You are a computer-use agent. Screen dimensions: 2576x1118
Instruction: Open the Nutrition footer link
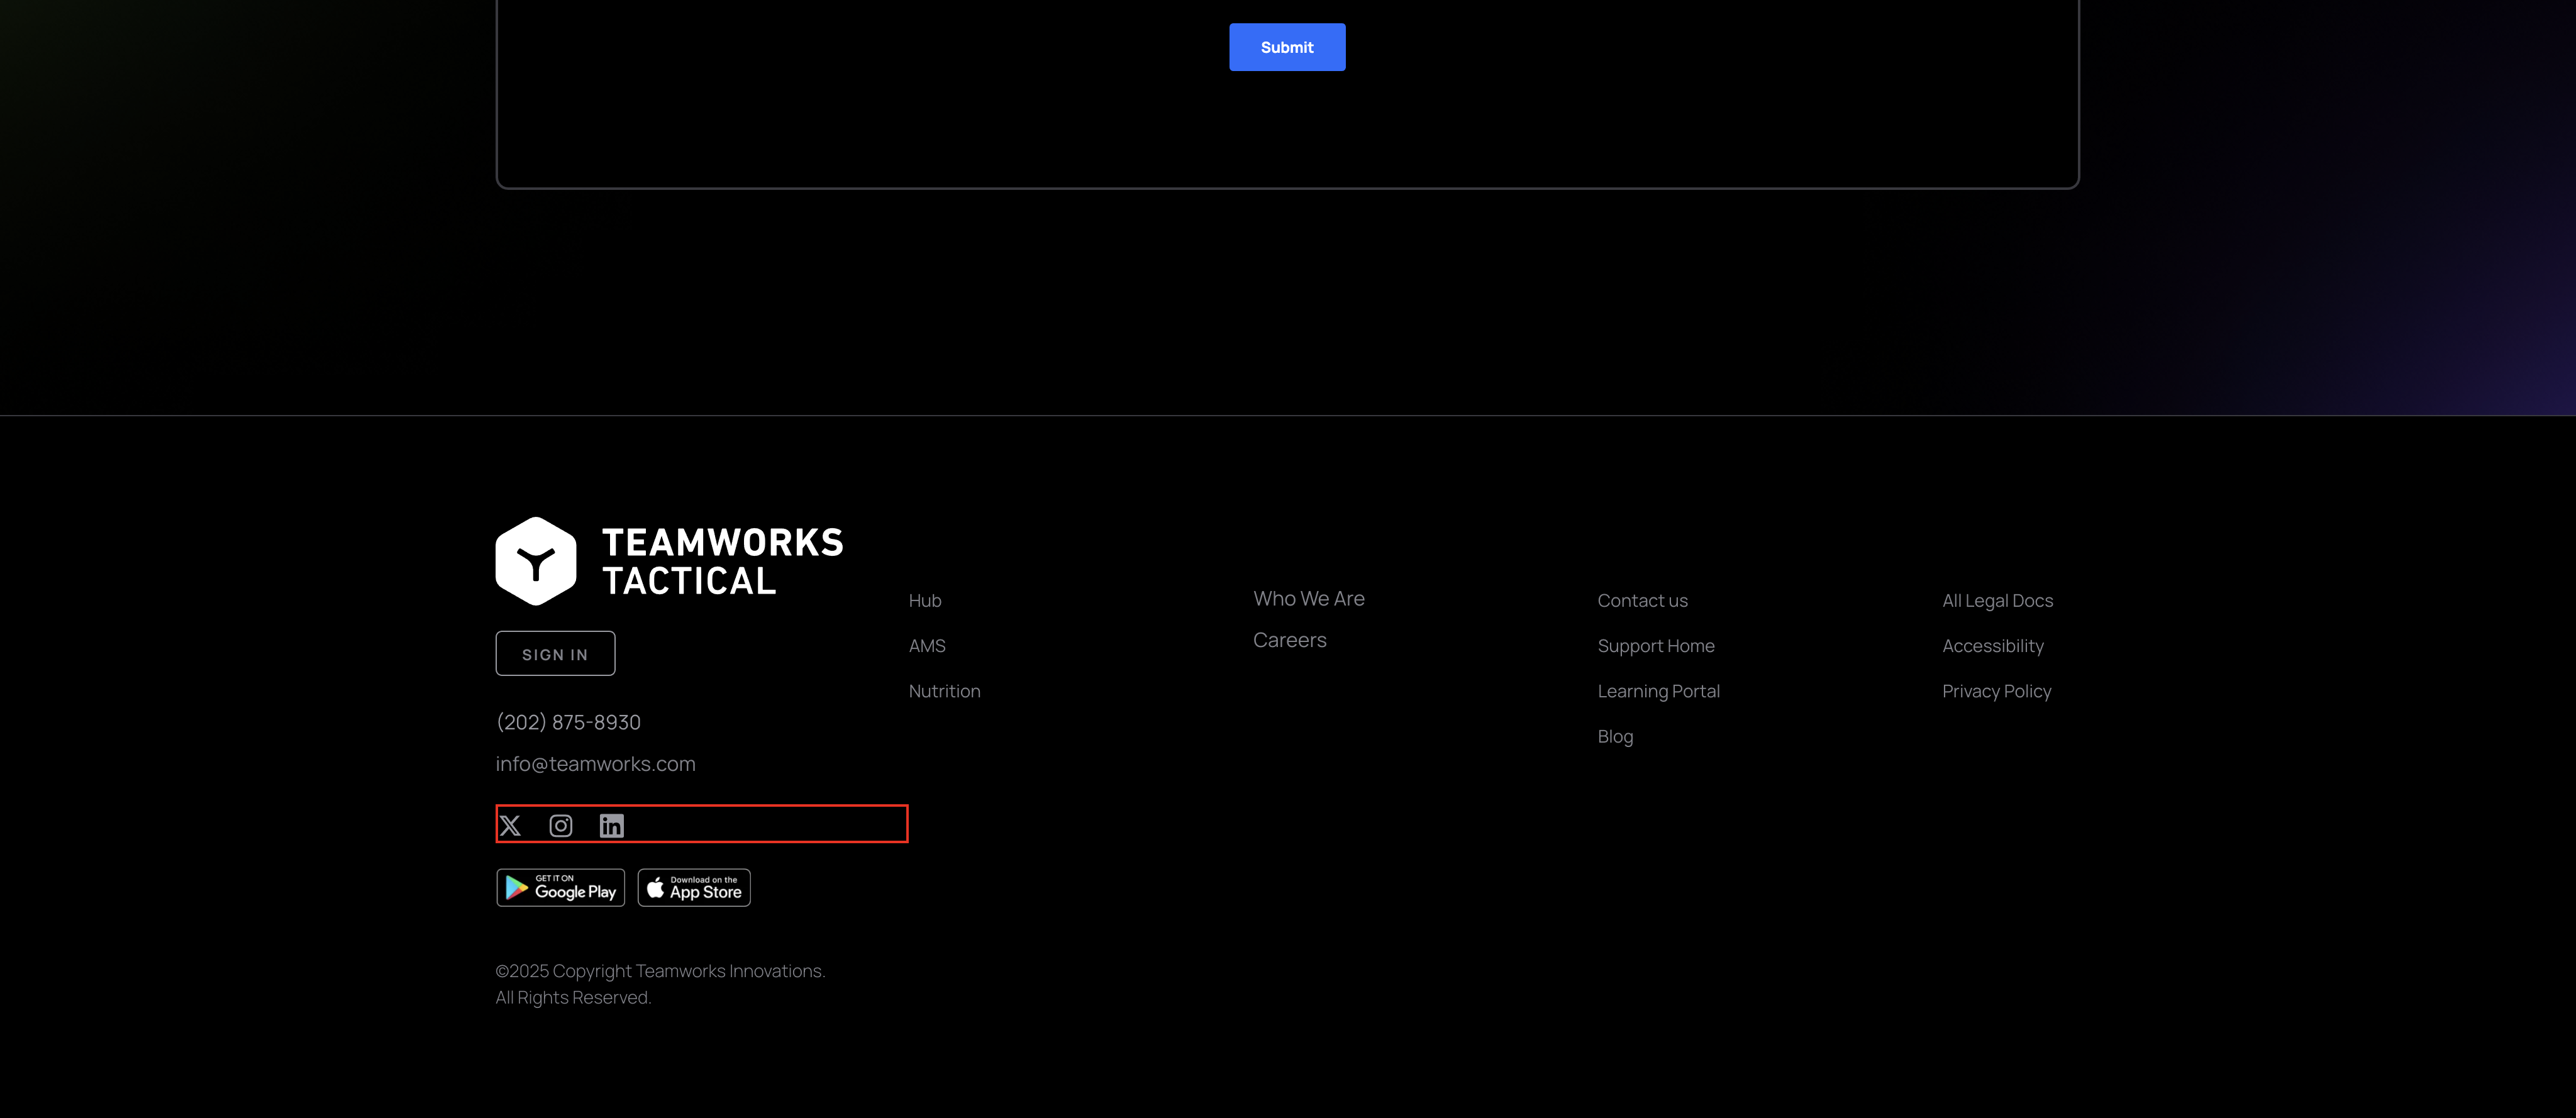944,691
